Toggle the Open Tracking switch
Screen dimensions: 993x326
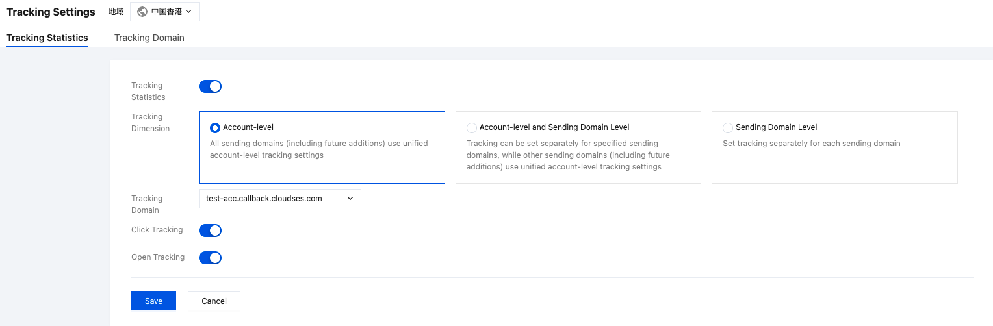coord(210,258)
